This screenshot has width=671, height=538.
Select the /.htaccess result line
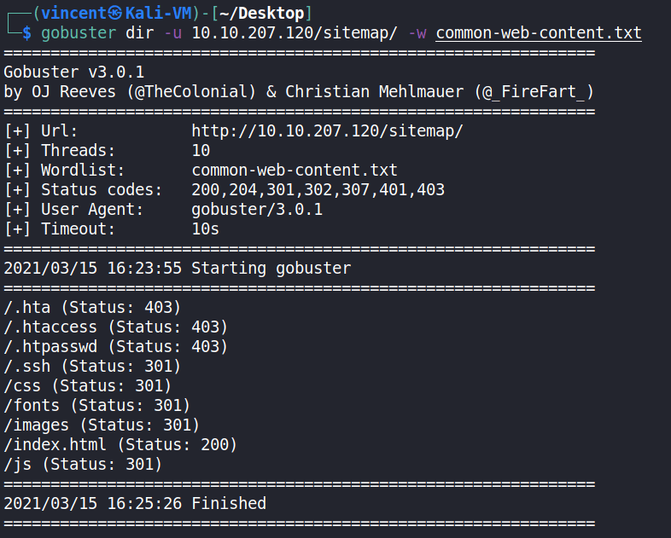[x=116, y=327]
